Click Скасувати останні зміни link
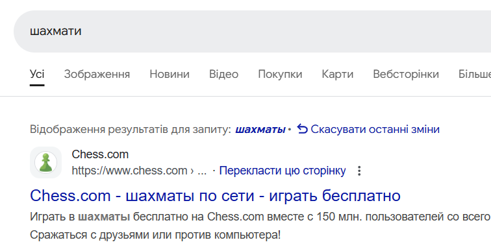The width and height of the screenshot is (491, 251). click(x=375, y=130)
